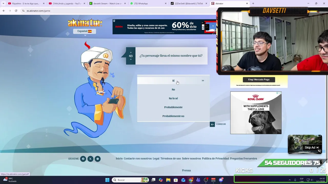
Task: Open the Akinator X (Twitter) icon
Action: [x=90, y=159]
